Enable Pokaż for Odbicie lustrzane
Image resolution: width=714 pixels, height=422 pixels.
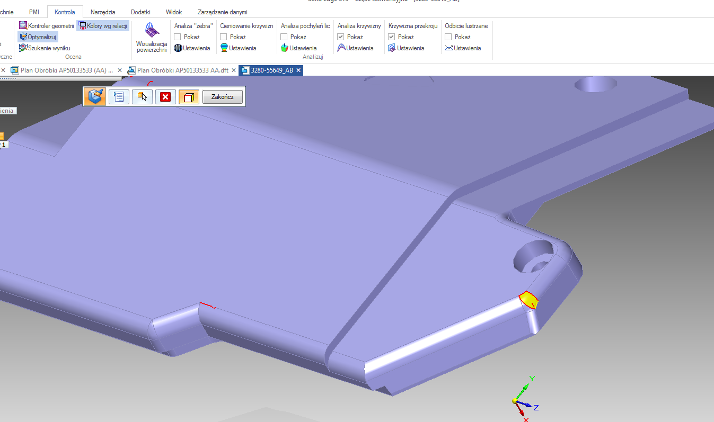click(x=448, y=37)
